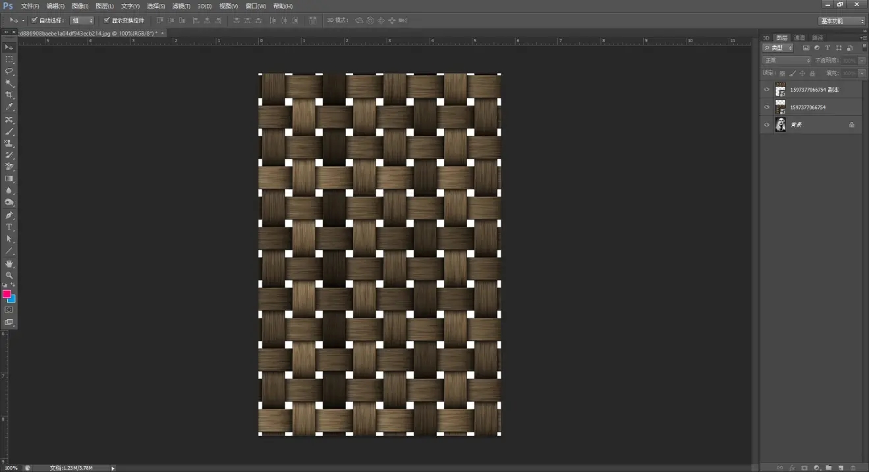Open the 图层(L) menu
869x472 pixels.
click(105, 6)
